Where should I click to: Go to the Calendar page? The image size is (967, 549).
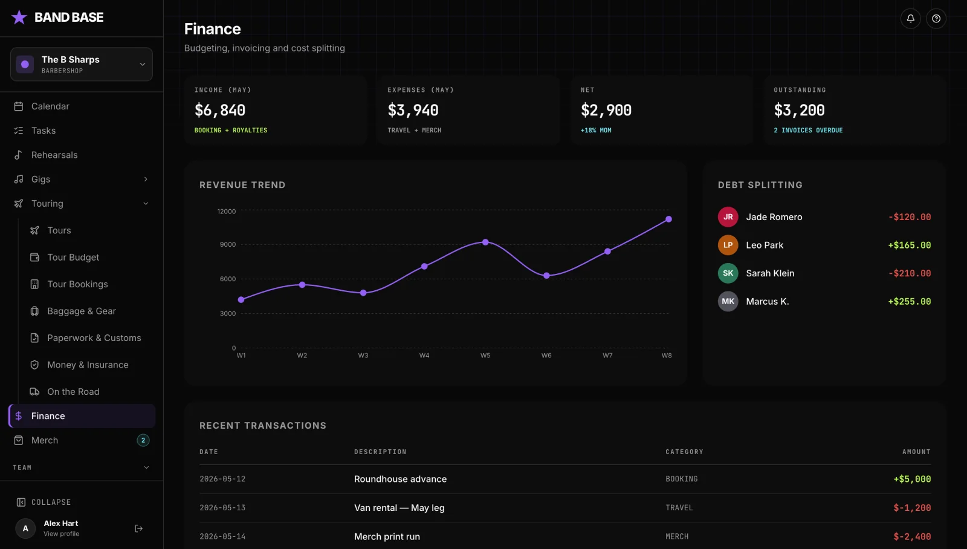[82, 106]
